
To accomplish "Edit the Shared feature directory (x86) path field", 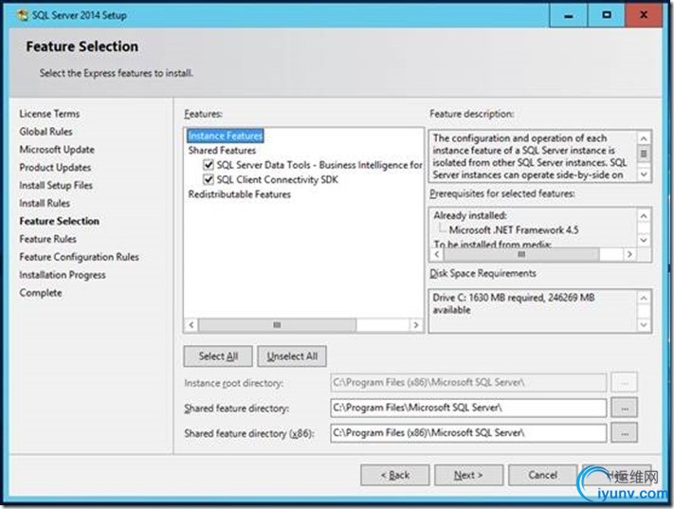I will coord(468,433).
